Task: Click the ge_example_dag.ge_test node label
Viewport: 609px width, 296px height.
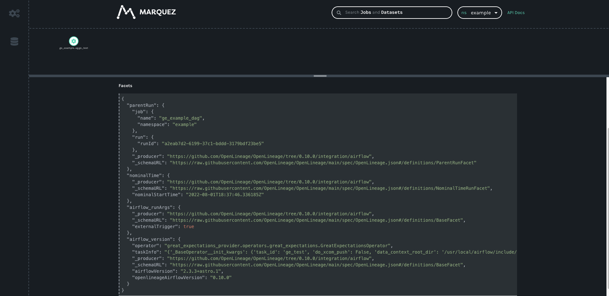Action: click(74, 48)
